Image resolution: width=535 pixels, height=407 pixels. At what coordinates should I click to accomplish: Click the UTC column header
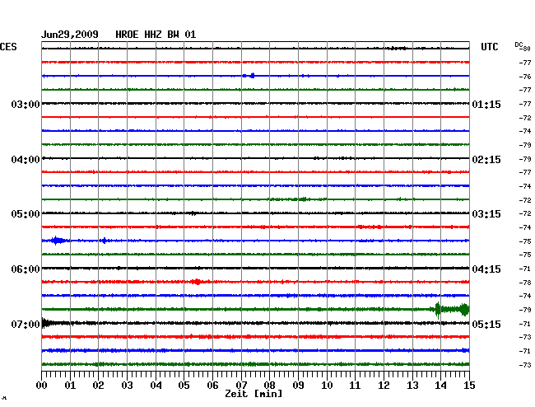(x=489, y=47)
